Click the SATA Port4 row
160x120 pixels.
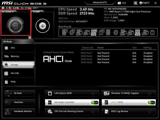(117, 62)
